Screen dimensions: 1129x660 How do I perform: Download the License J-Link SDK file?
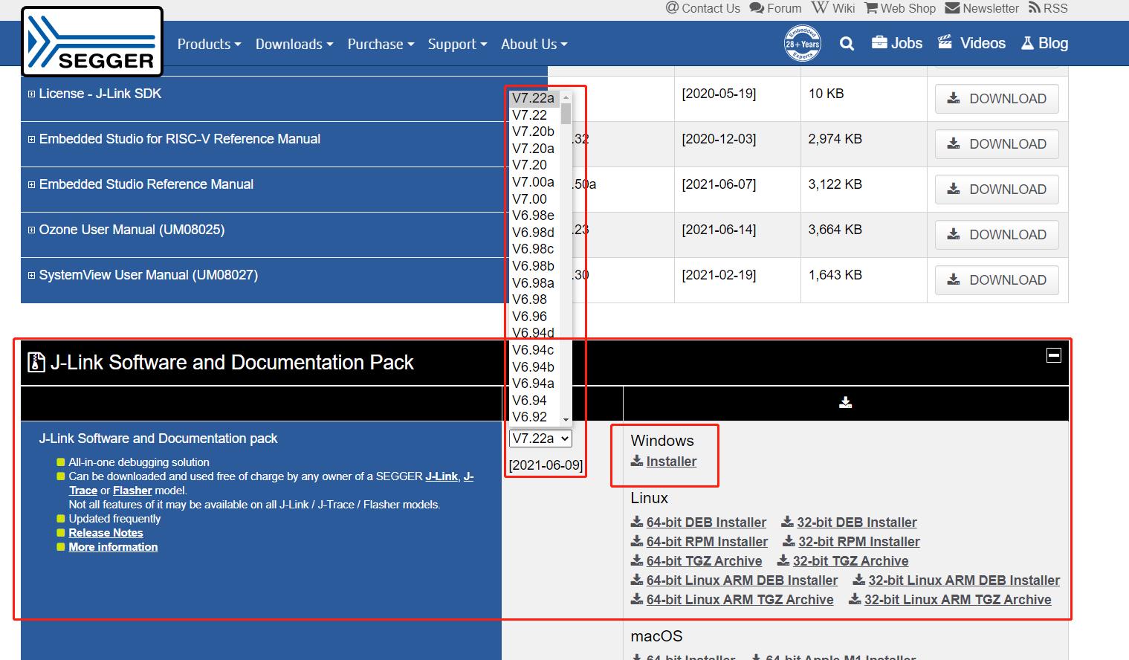click(x=997, y=99)
